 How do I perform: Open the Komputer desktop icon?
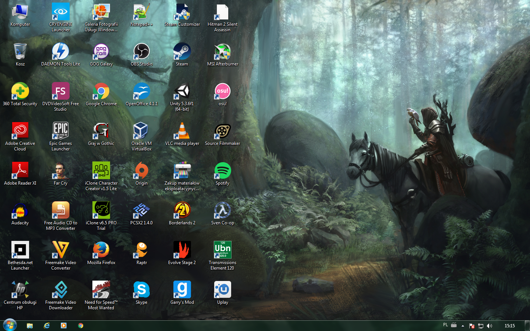click(20, 15)
